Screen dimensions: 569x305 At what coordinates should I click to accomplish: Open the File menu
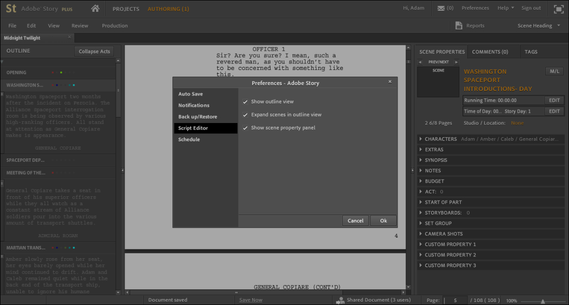click(12, 26)
